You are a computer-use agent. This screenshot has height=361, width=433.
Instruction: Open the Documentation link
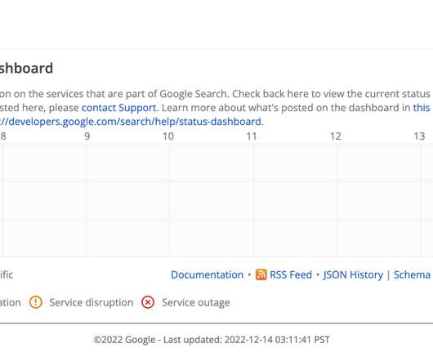coord(208,274)
